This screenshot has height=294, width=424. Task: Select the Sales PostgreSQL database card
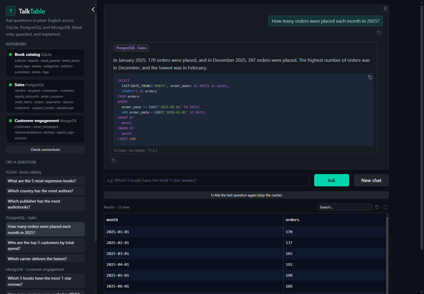tap(45, 96)
